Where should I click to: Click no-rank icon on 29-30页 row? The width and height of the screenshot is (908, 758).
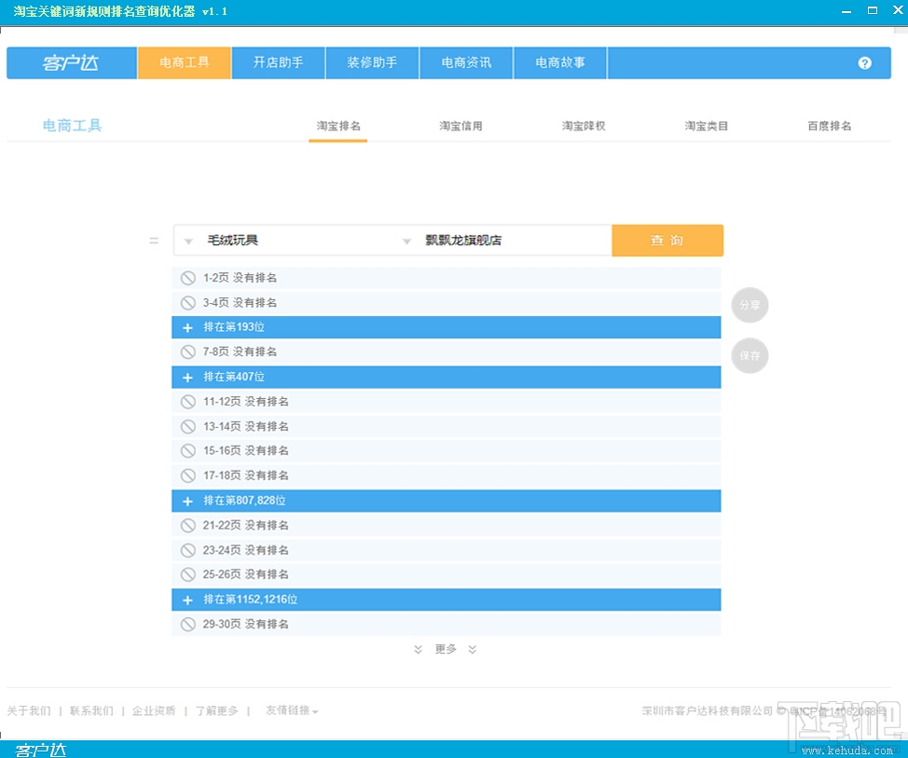tap(187, 625)
